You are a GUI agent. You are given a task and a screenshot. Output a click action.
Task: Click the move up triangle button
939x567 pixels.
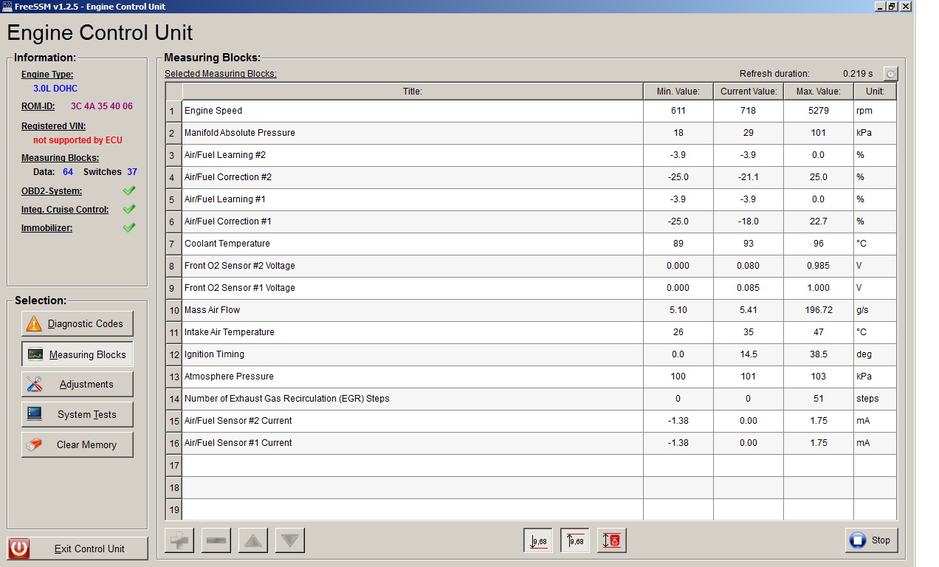(253, 540)
